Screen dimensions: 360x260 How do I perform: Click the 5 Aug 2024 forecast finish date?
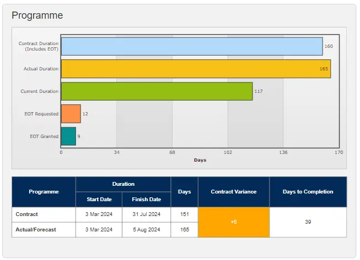pyautogui.click(x=147, y=230)
